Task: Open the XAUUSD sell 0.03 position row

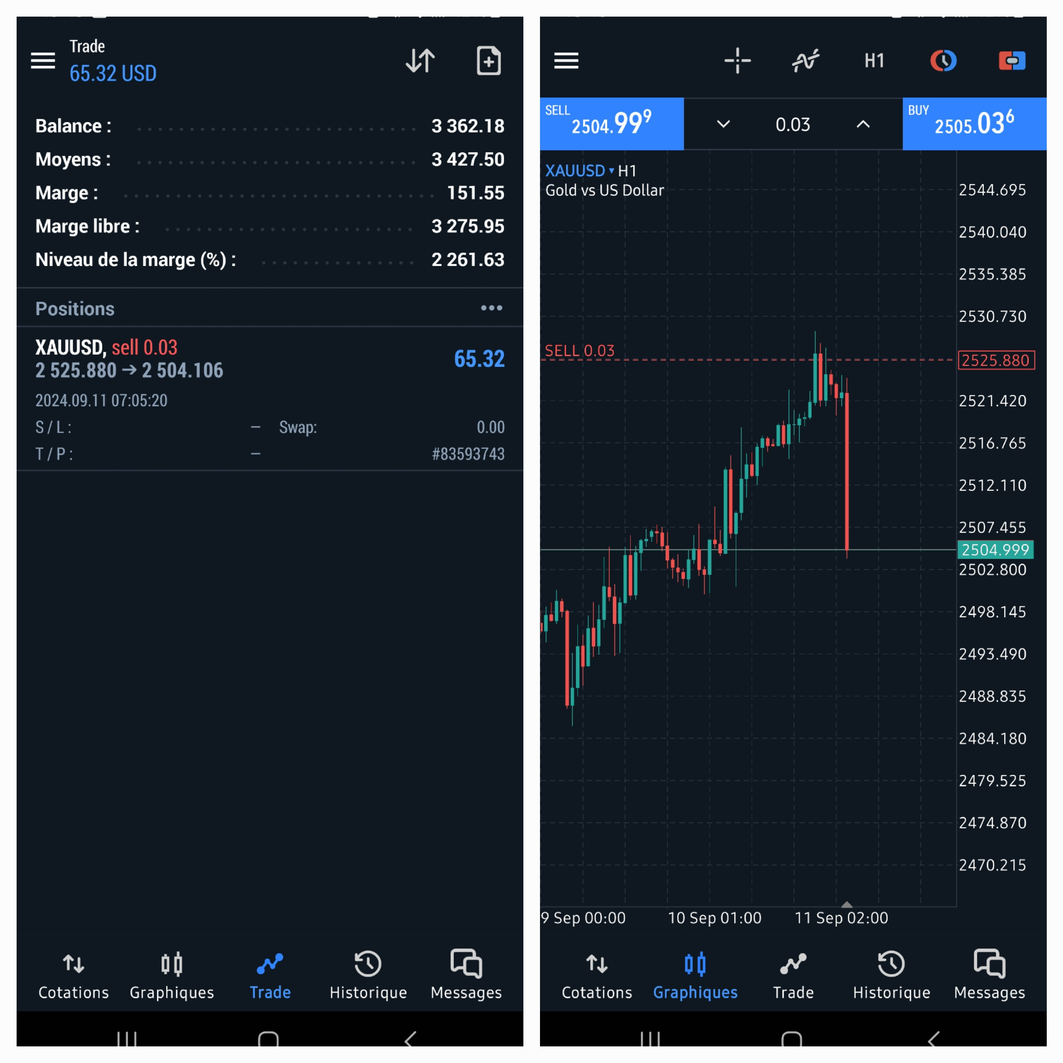Action: pyautogui.click(x=269, y=399)
